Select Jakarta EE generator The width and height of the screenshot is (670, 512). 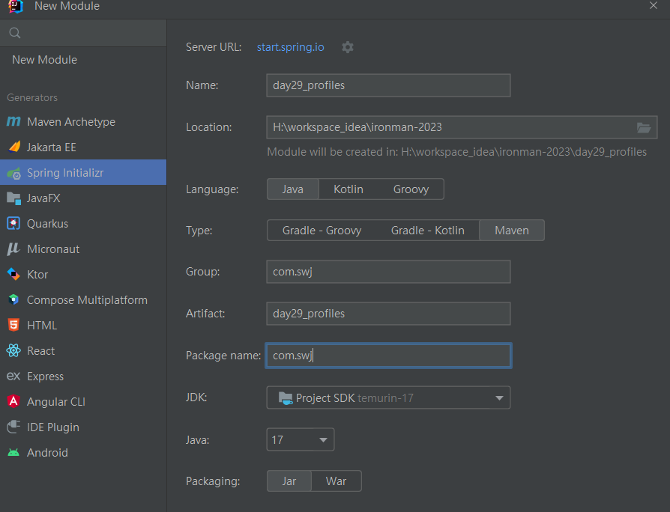(83, 147)
